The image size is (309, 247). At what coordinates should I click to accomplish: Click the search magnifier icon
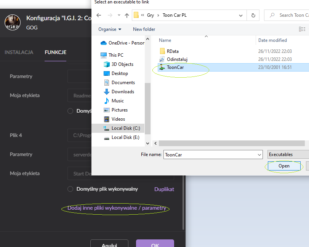click(272, 15)
